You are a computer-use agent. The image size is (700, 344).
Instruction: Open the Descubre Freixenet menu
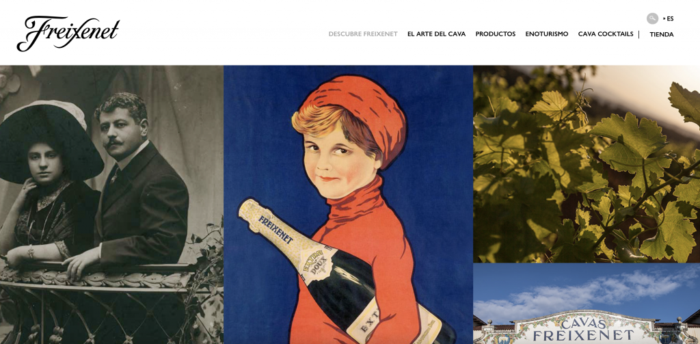pos(363,34)
